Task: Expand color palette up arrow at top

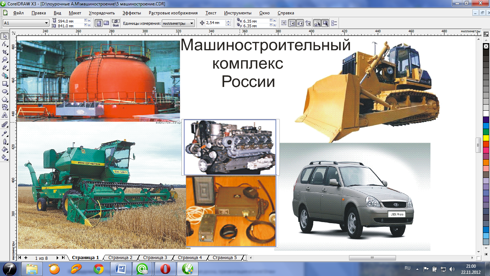Action: click(486, 41)
